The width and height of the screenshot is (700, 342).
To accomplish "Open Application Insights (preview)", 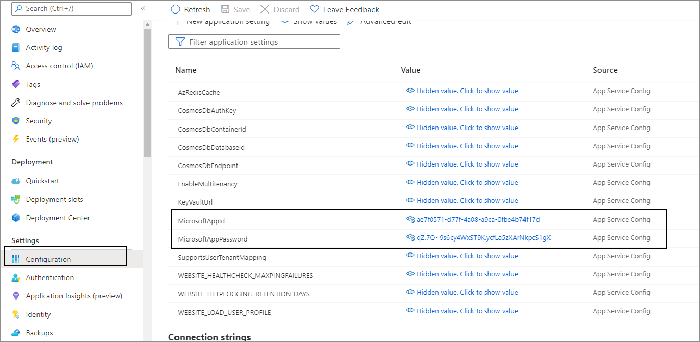I will 74,296.
